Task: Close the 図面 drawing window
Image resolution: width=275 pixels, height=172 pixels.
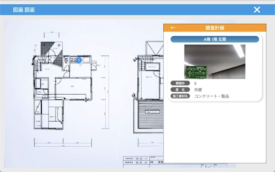Action: tap(257, 10)
